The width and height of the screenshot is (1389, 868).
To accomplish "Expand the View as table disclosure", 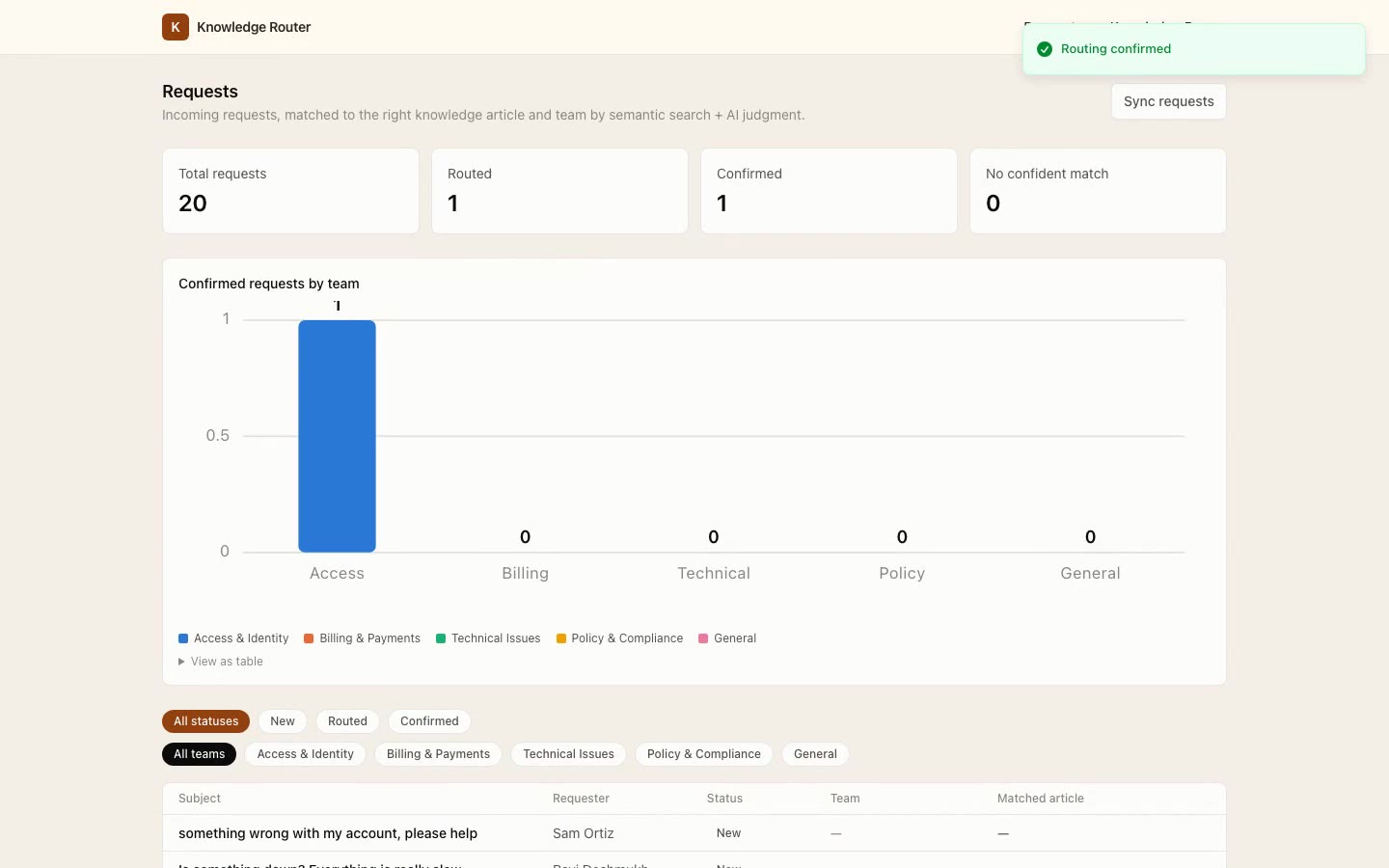I will 221,662.
